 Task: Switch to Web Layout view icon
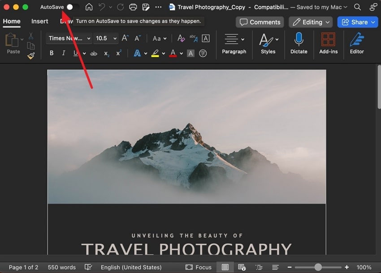click(242, 267)
